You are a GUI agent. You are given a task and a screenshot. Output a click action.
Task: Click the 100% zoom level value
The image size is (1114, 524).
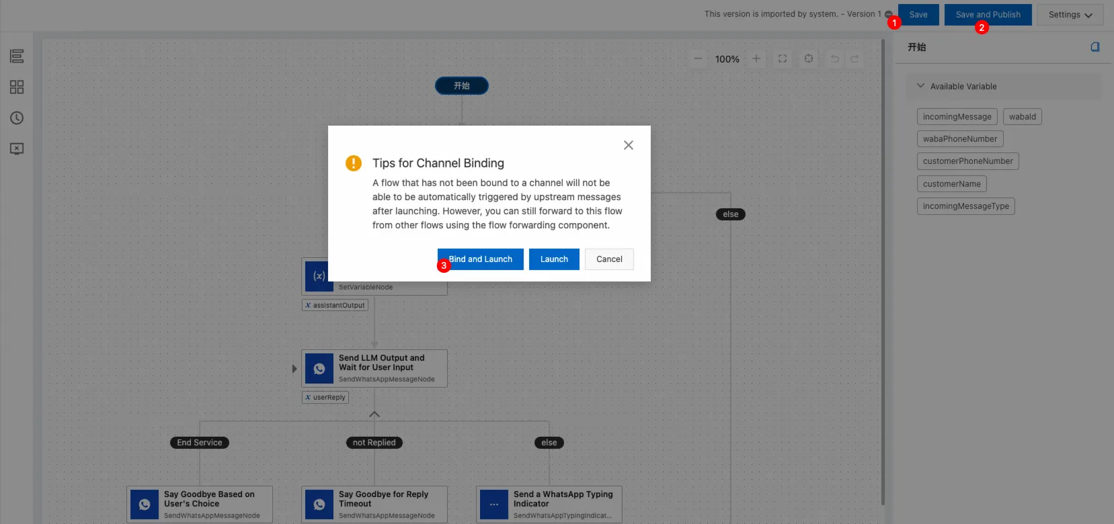727,59
